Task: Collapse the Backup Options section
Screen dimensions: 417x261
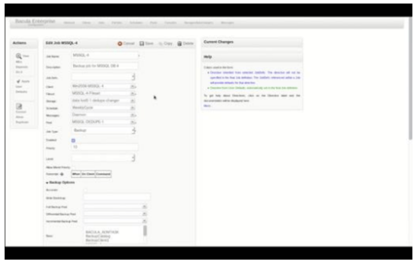Action: [60, 183]
